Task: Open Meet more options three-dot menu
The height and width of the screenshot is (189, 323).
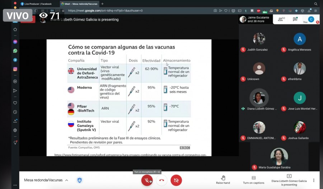Action: tap(314, 180)
